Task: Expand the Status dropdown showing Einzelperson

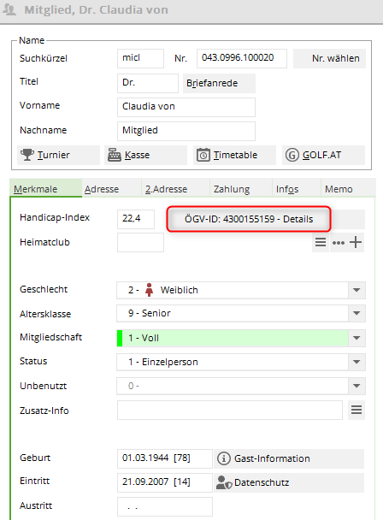Action: (356, 362)
